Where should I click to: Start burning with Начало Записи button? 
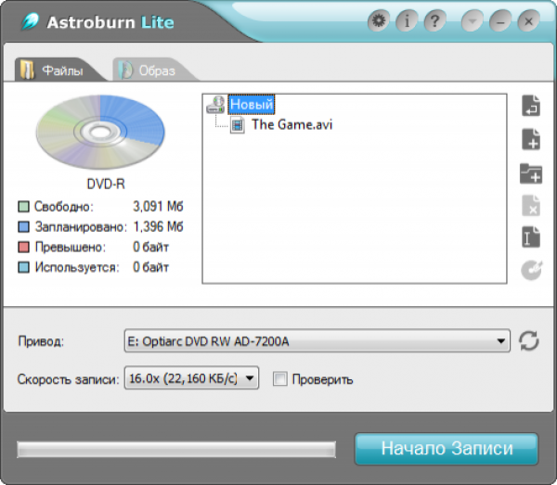[x=447, y=449]
